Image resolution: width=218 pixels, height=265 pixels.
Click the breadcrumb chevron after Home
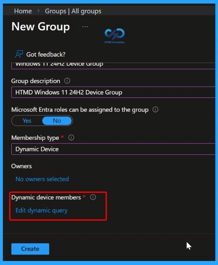(x=38, y=11)
